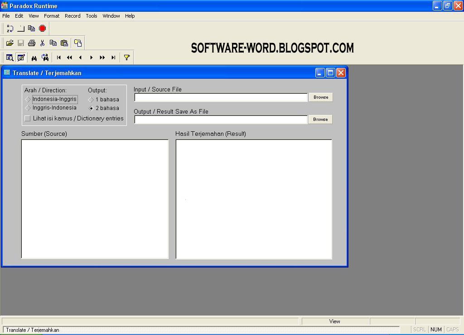Open the Format menu

[52, 16]
